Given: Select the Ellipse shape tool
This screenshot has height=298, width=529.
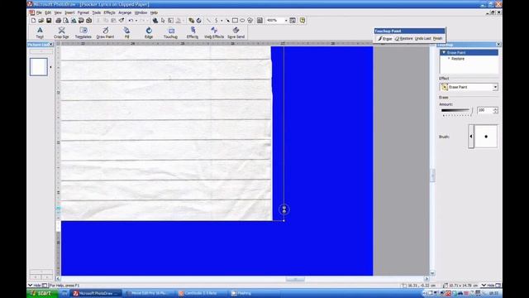Looking at the screenshot, I should pyautogui.click(x=242, y=21).
